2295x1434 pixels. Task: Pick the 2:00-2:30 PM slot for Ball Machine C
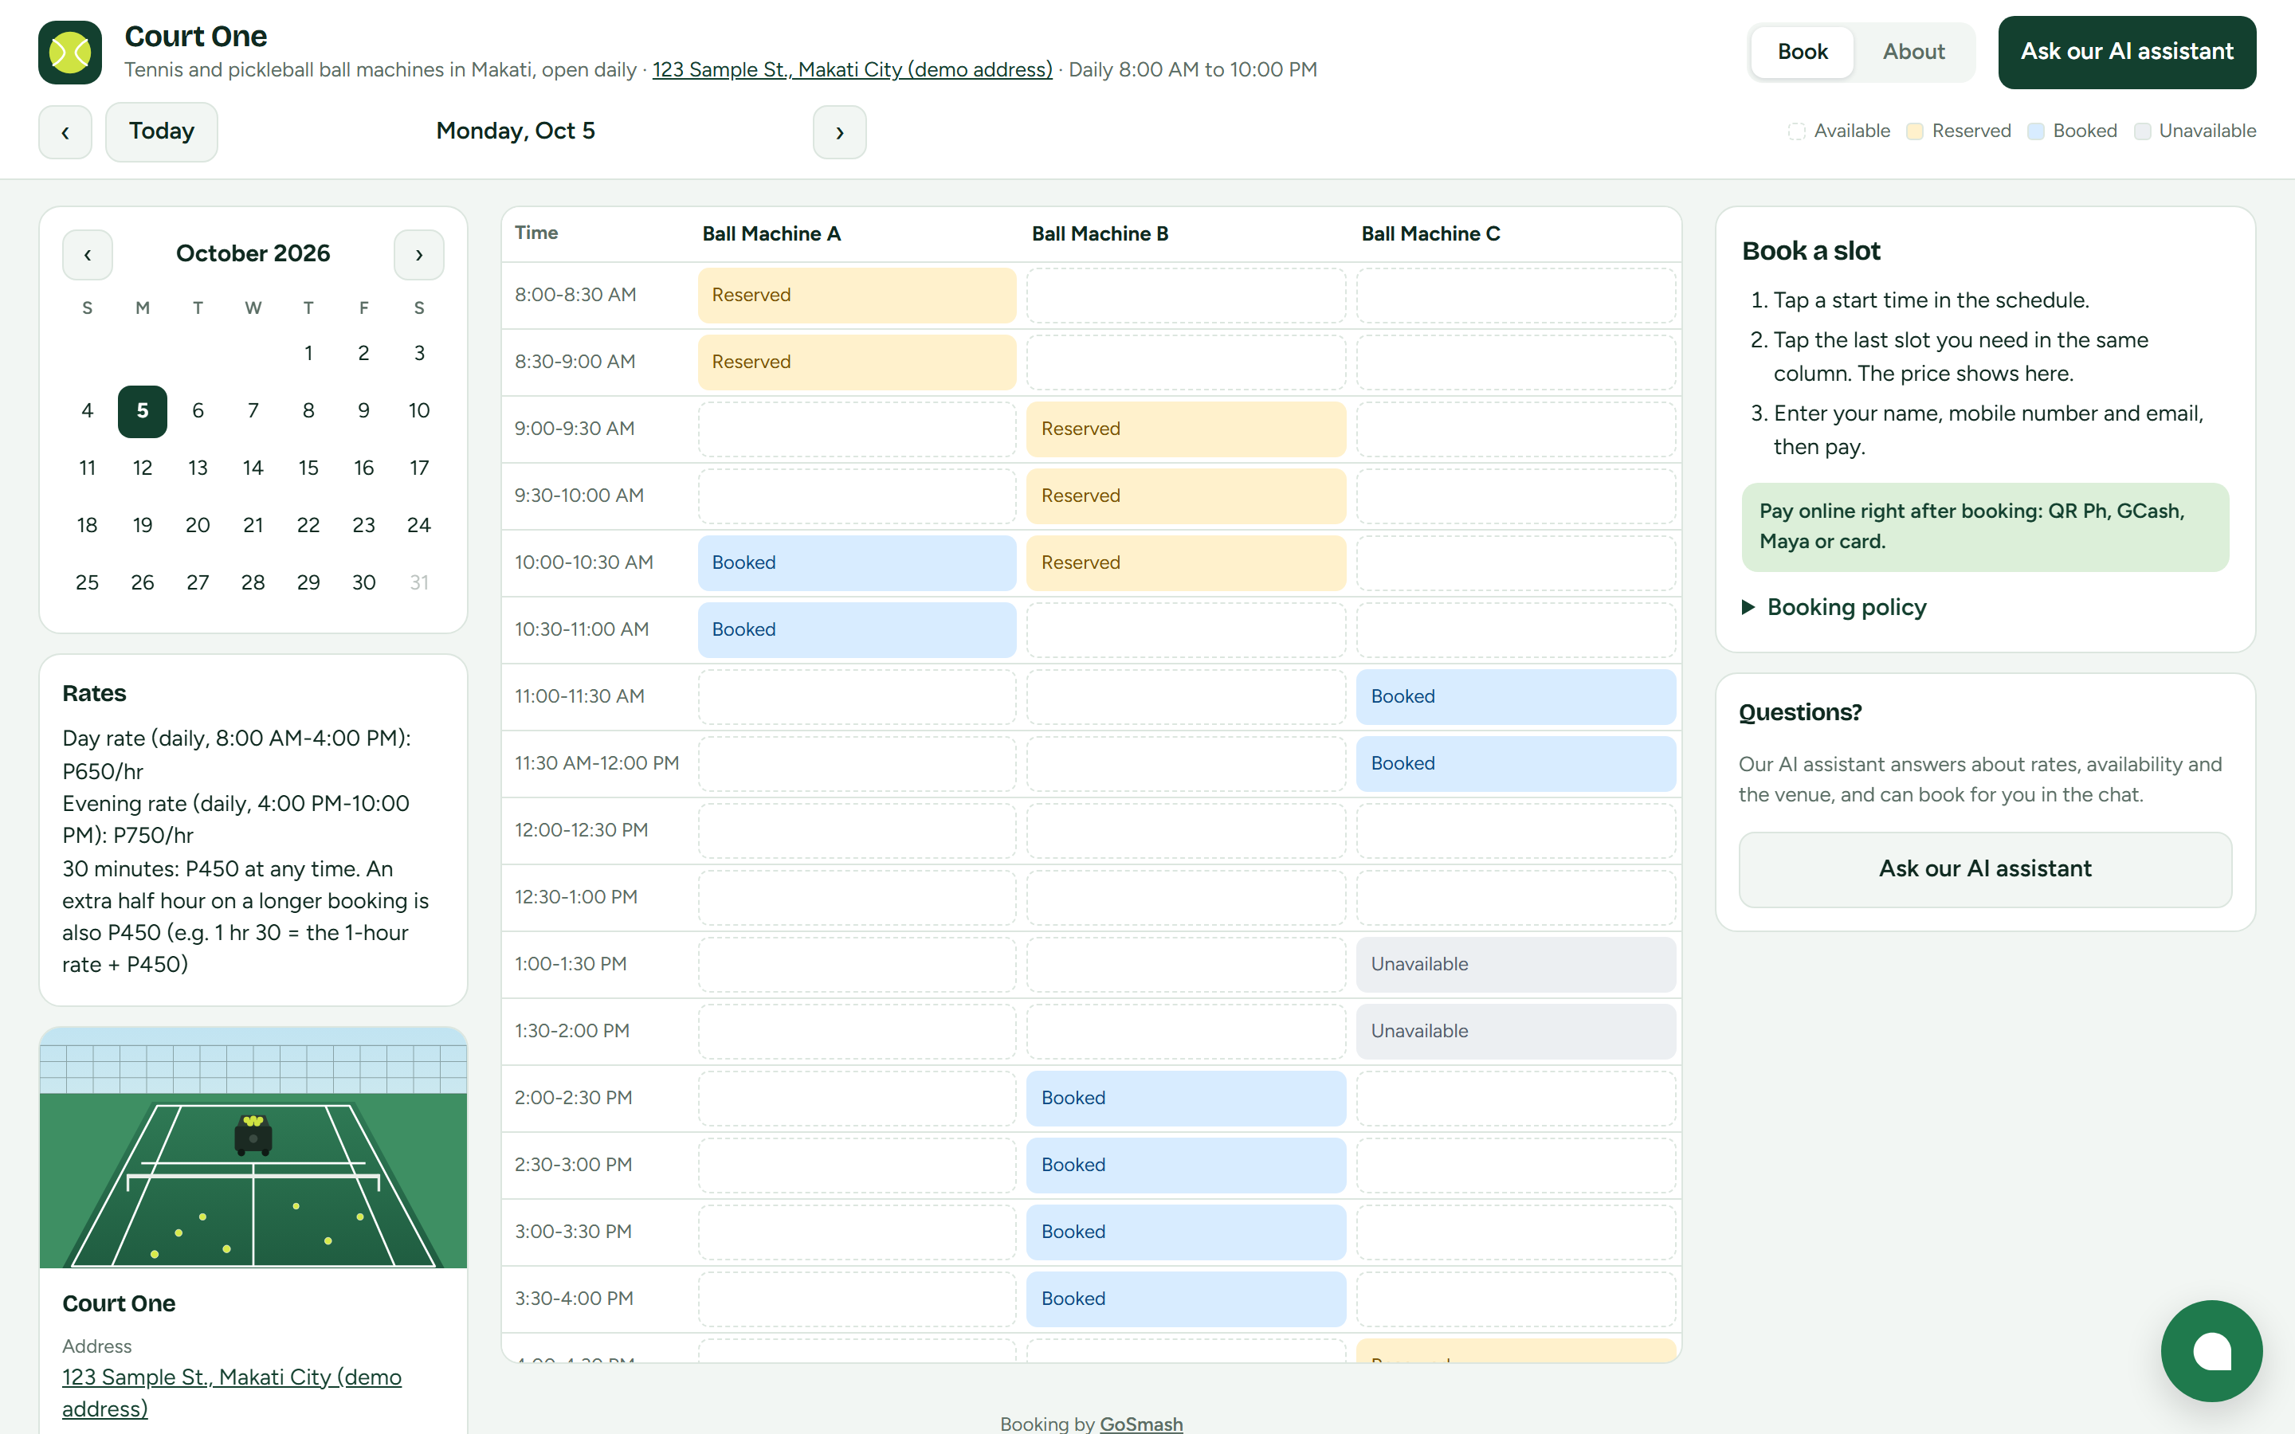coord(1516,1099)
